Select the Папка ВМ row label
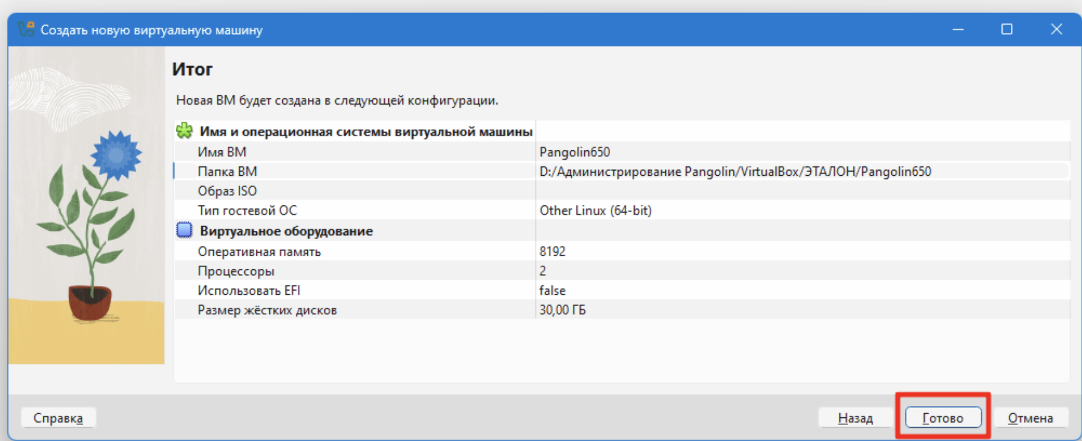The image size is (1082, 441). coord(227,172)
